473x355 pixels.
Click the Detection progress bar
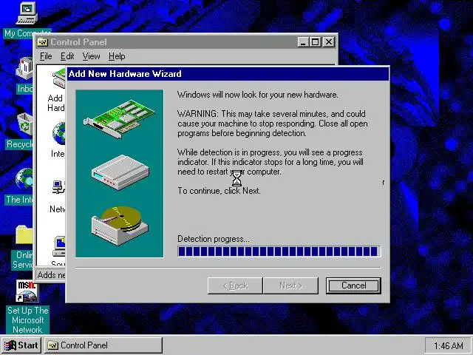click(x=279, y=251)
